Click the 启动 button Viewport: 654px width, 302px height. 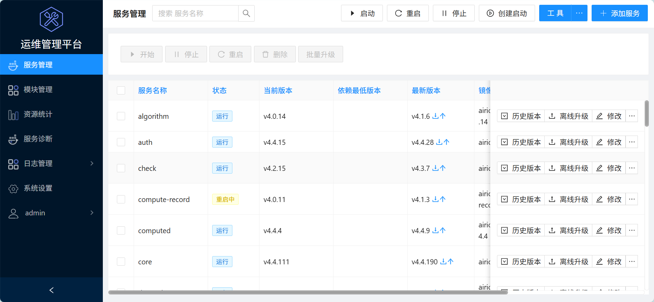[x=362, y=13]
